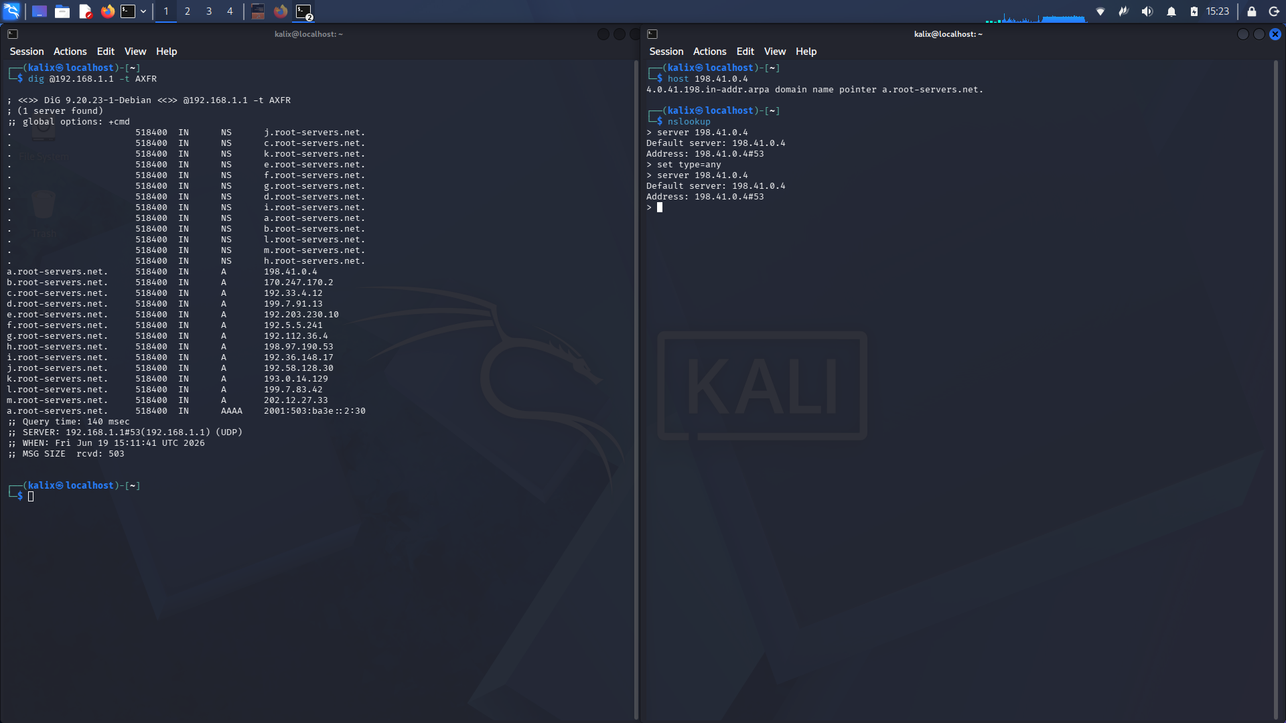Click the 'dig @192.168.1.1 -t AXFR' command line
The height and width of the screenshot is (723, 1286).
(x=92, y=79)
